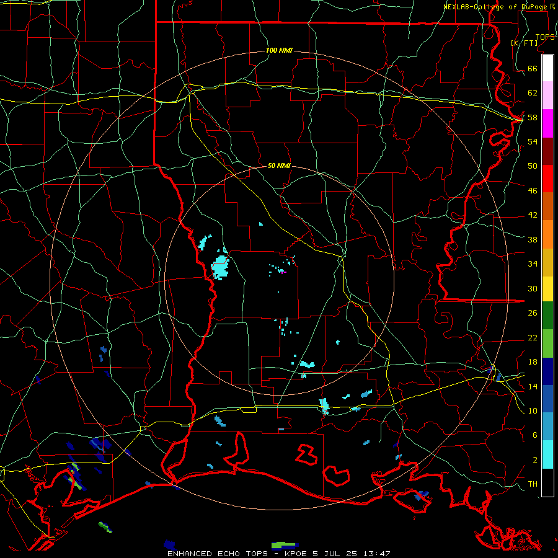The image size is (558, 558).
Task: Pick the bright yellow legend swatch
Action: click(x=547, y=289)
